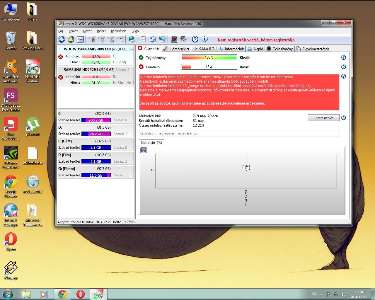Click help icon next to Újratesztelés button
The width and height of the screenshot is (375, 300).
(x=344, y=118)
